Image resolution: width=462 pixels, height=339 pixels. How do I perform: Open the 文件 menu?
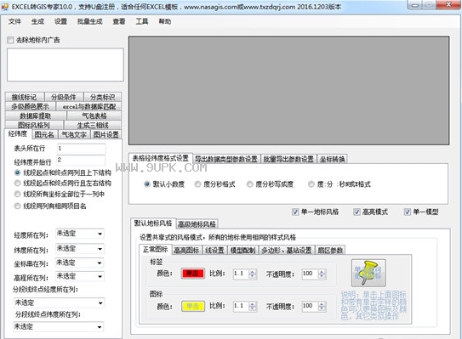click(14, 21)
